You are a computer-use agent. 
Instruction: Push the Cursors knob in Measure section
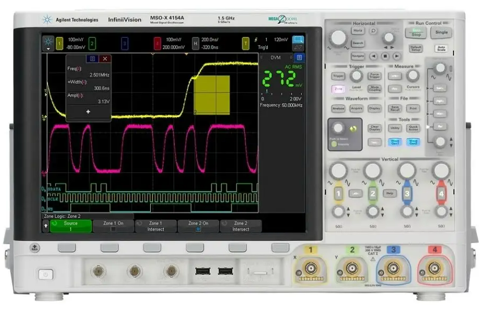pos(413,75)
